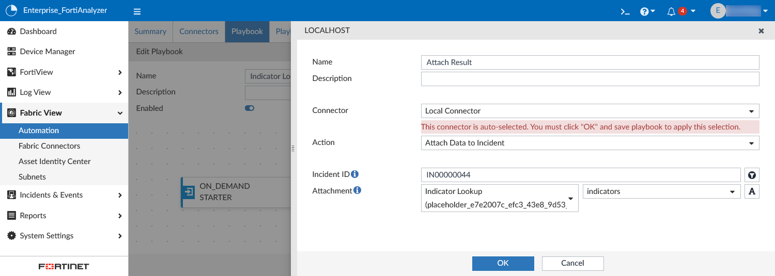Click the Attachment info icon
Screen dimensions: 775x276
357,190
